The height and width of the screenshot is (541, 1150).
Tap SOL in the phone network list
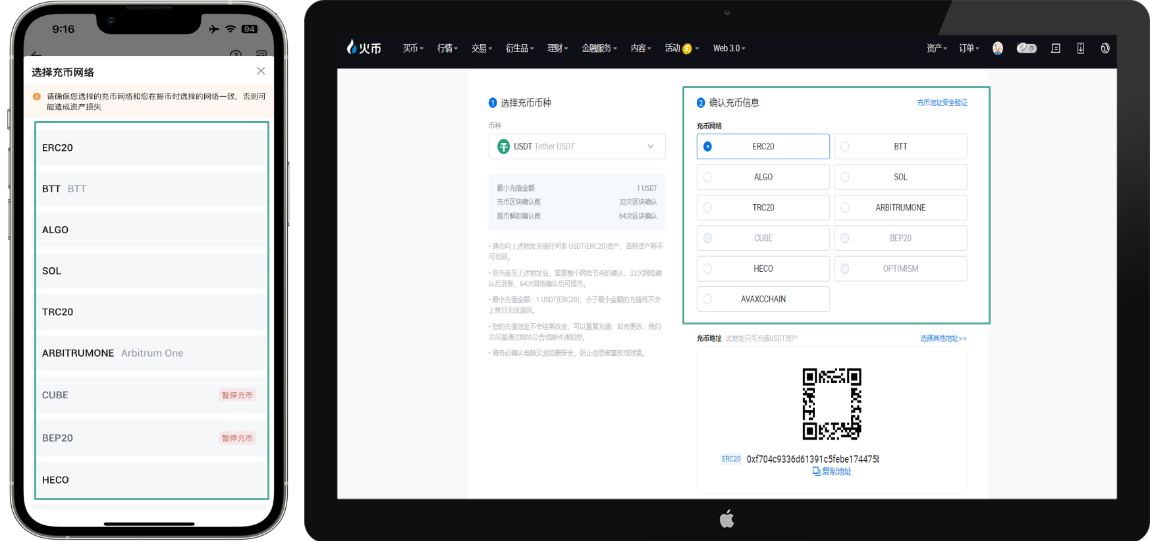151,271
